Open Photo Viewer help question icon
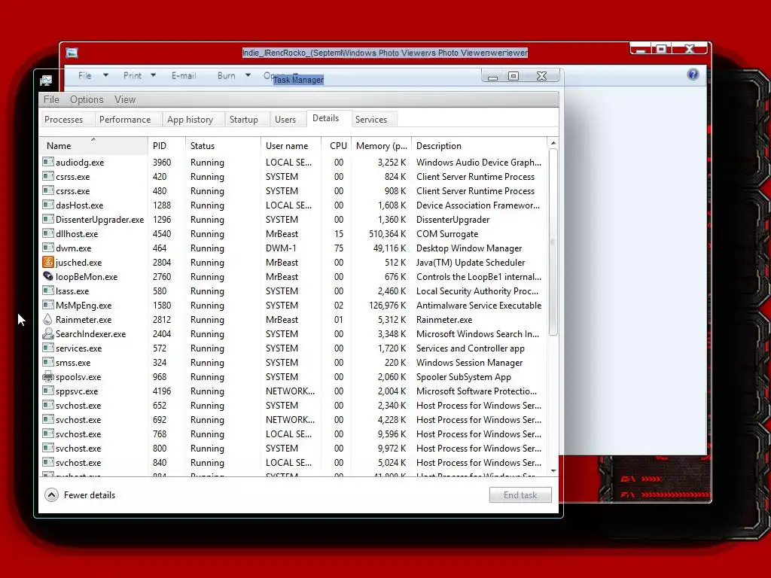Viewport: 771px width, 578px height. (693, 75)
